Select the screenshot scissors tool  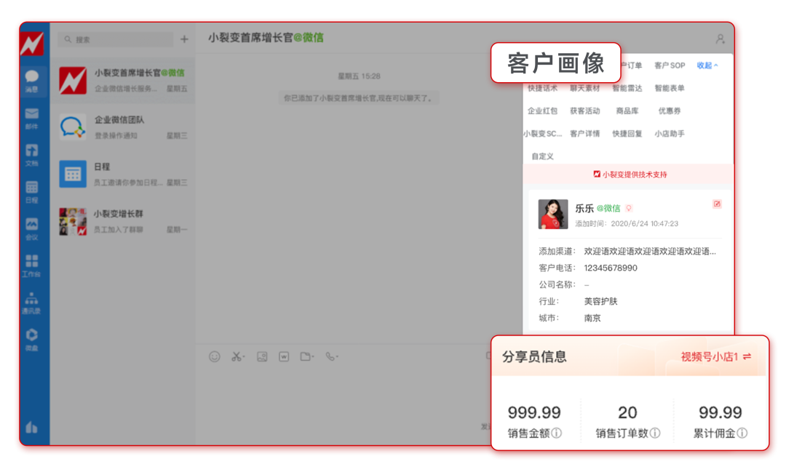click(x=236, y=357)
